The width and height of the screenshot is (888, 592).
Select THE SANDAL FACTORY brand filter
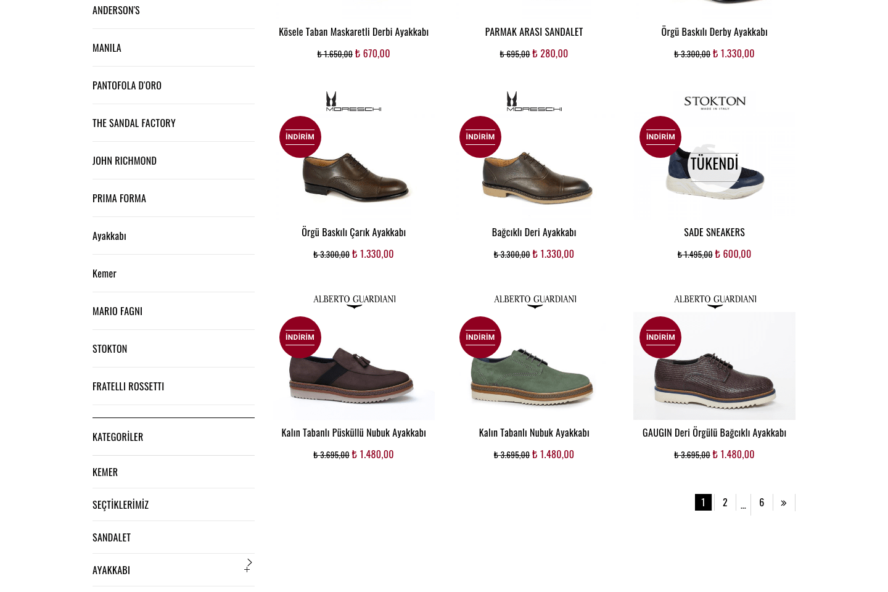(134, 123)
